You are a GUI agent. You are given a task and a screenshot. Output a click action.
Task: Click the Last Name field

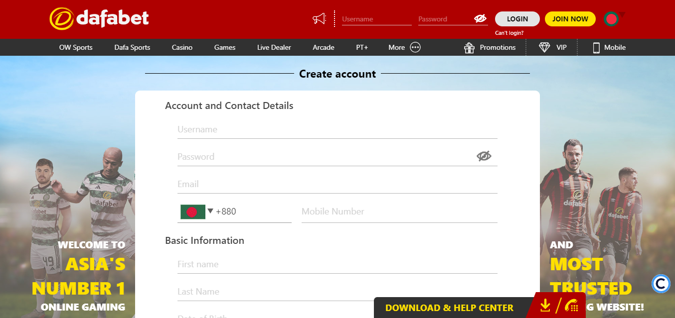(x=337, y=292)
